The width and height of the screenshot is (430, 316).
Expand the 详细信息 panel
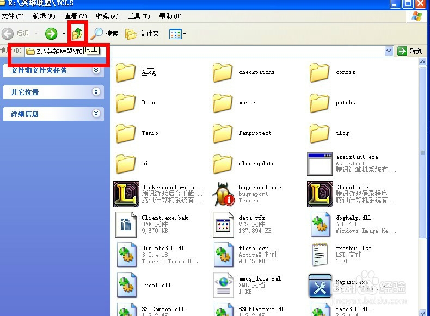pos(96,114)
